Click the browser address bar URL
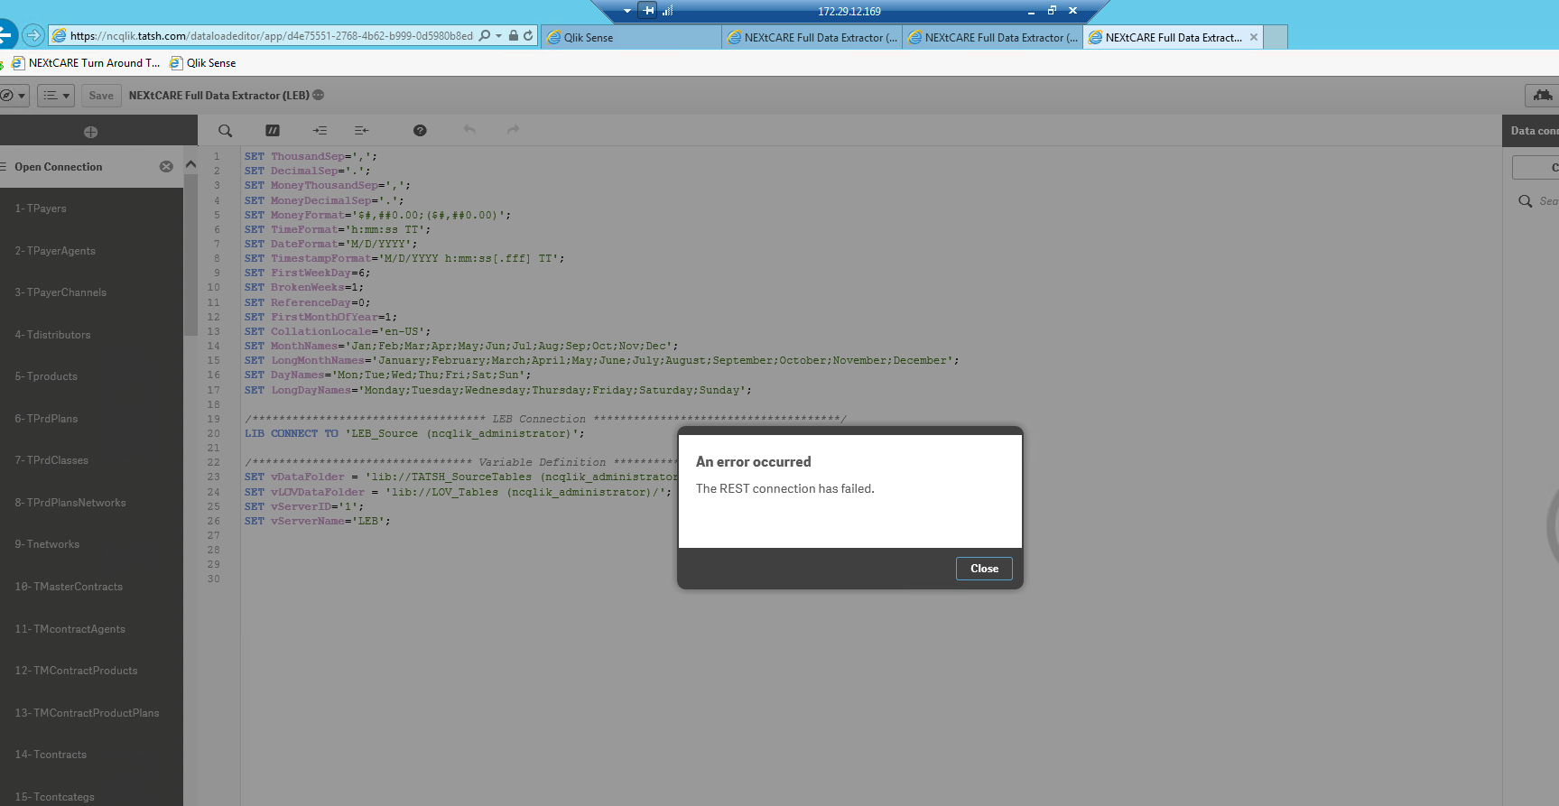Image resolution: width=1559 pixels, height=806 pixels. pyautogui.click(x=271, y=36)
